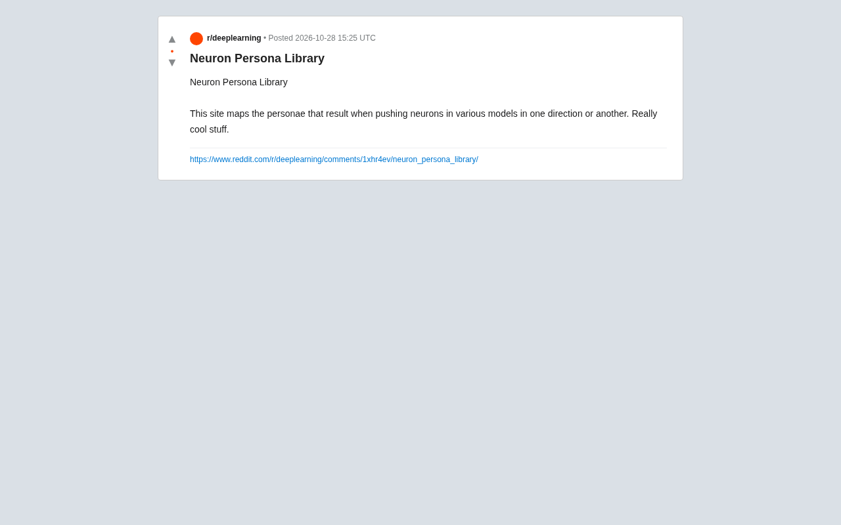The width and height of the screenshot is (841, 525).
Task: Click the Posted 2026-10-28 timestamp text
Action: [x=322, y=38]
